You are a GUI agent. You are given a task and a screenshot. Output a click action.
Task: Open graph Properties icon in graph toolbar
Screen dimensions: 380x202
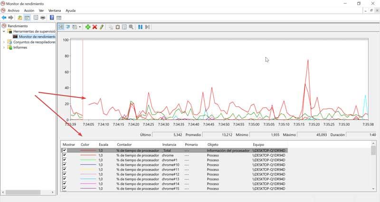coord(124,27)
